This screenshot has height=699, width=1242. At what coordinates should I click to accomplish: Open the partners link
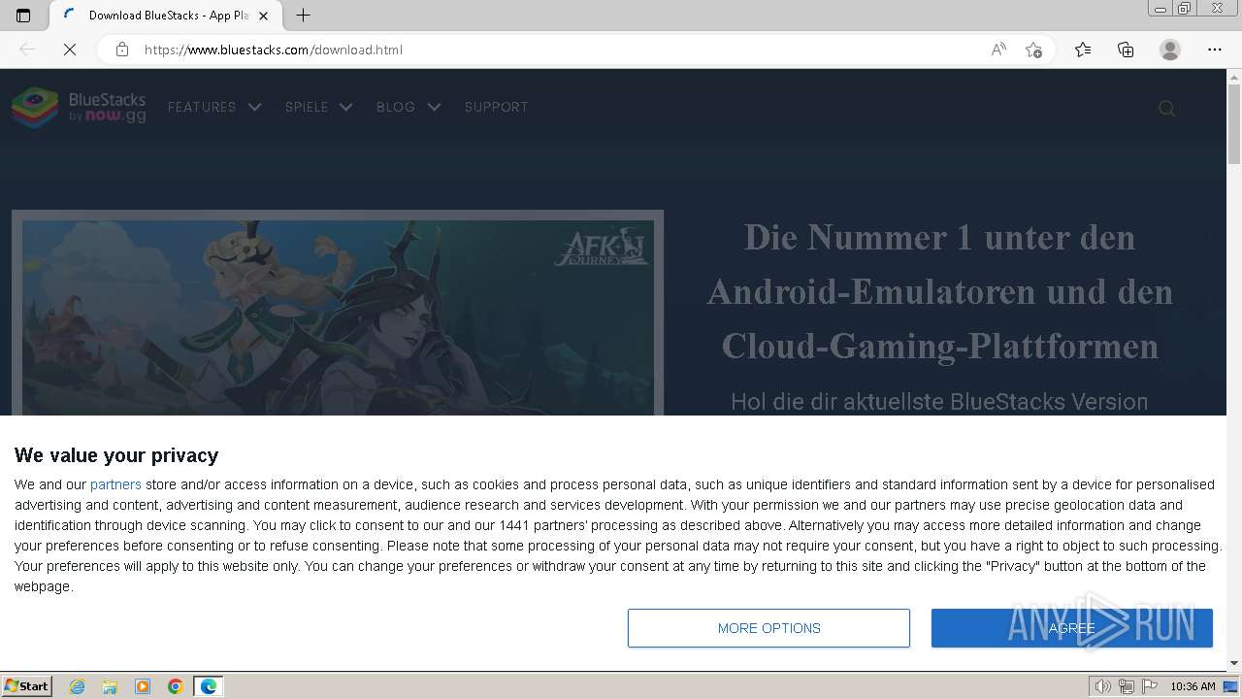[115, 484]
